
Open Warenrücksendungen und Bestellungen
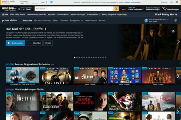pos(153,9)
